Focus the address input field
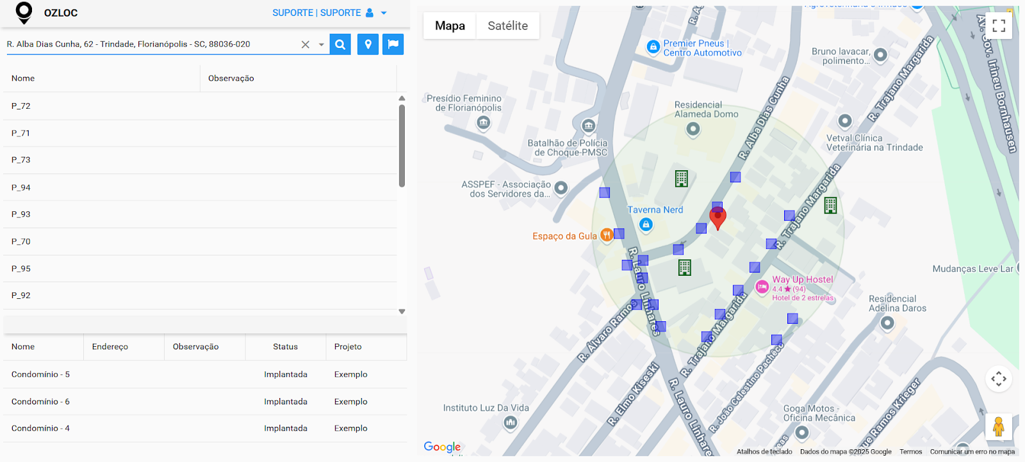Image resolution: width=1025 pixels, height=462 pixels. click(151, 44)
